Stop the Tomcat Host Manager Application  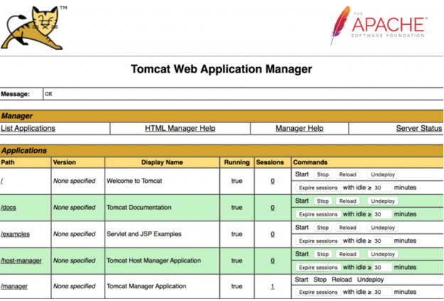point(322,254)
